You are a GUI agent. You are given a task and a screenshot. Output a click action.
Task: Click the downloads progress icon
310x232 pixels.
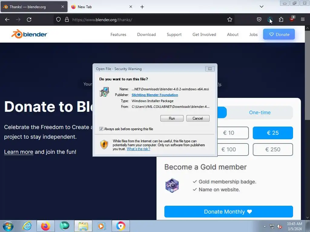tap(270, 20)
